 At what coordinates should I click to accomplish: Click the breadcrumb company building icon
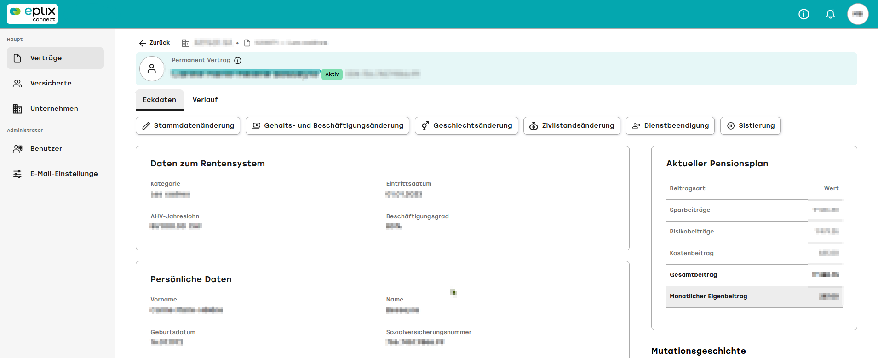[x=186, y=43]
